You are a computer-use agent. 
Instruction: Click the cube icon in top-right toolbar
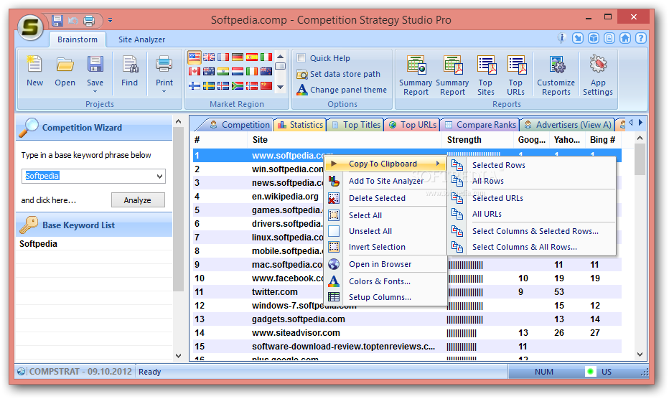pos(594,39)
